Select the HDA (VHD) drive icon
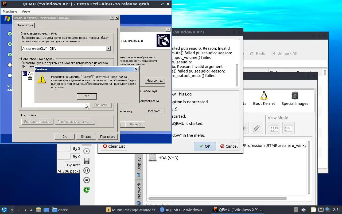342x214 pixels. 152,157
